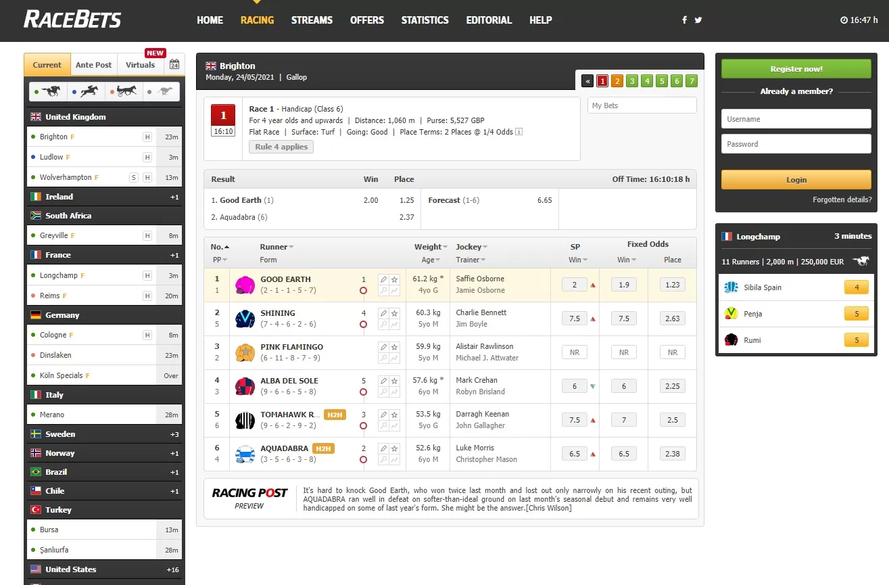
Task: Open Alba Del Sole's chart icon
Action: 394,392
